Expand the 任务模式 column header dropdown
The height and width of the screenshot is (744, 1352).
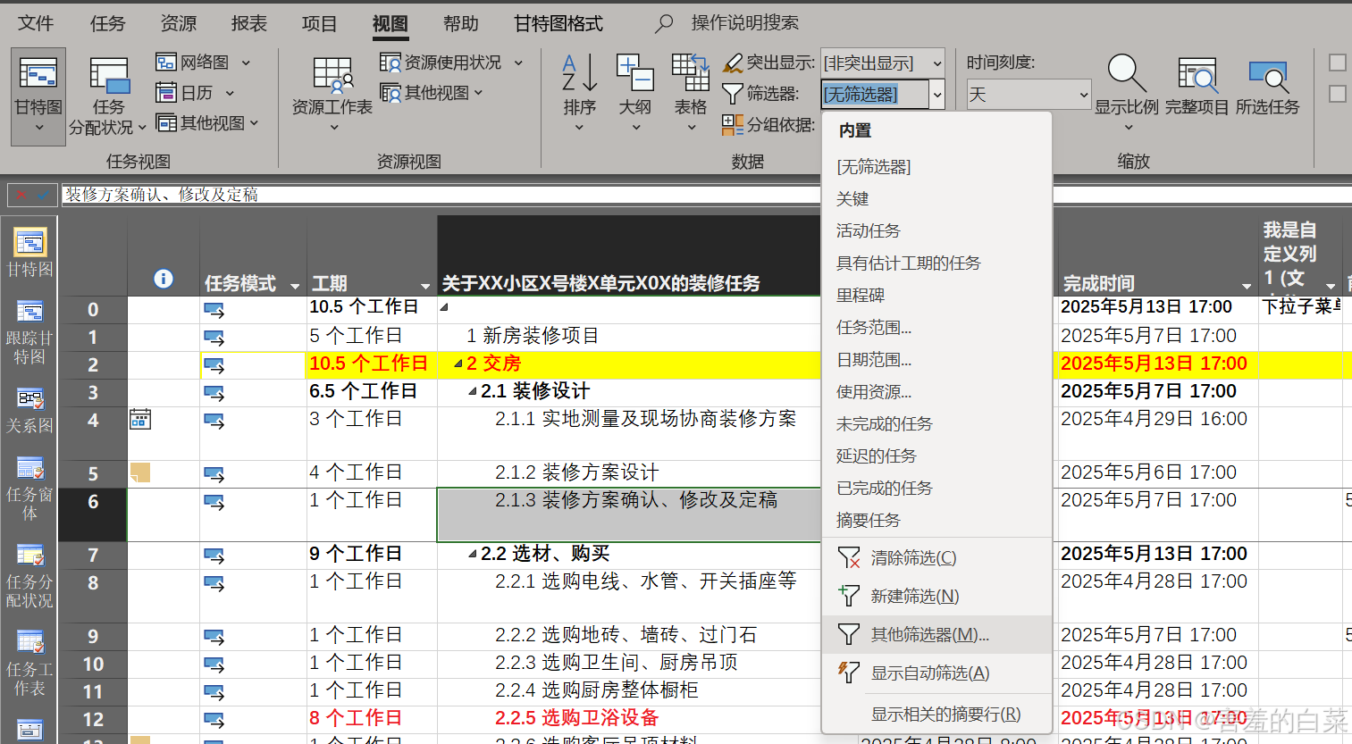point(295,286)
